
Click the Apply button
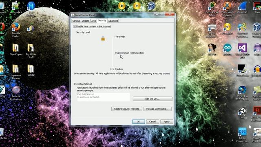pyautogui.click(x=167, y=122)
